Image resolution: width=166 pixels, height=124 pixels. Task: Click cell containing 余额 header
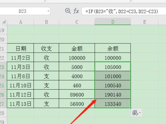(x=113, y=48)
